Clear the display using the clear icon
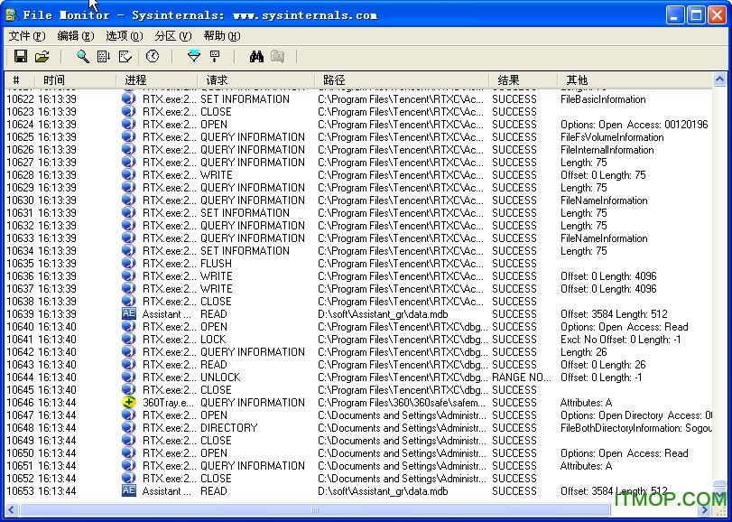This screenshot has width=732, height=522. [x=126, y=56]
